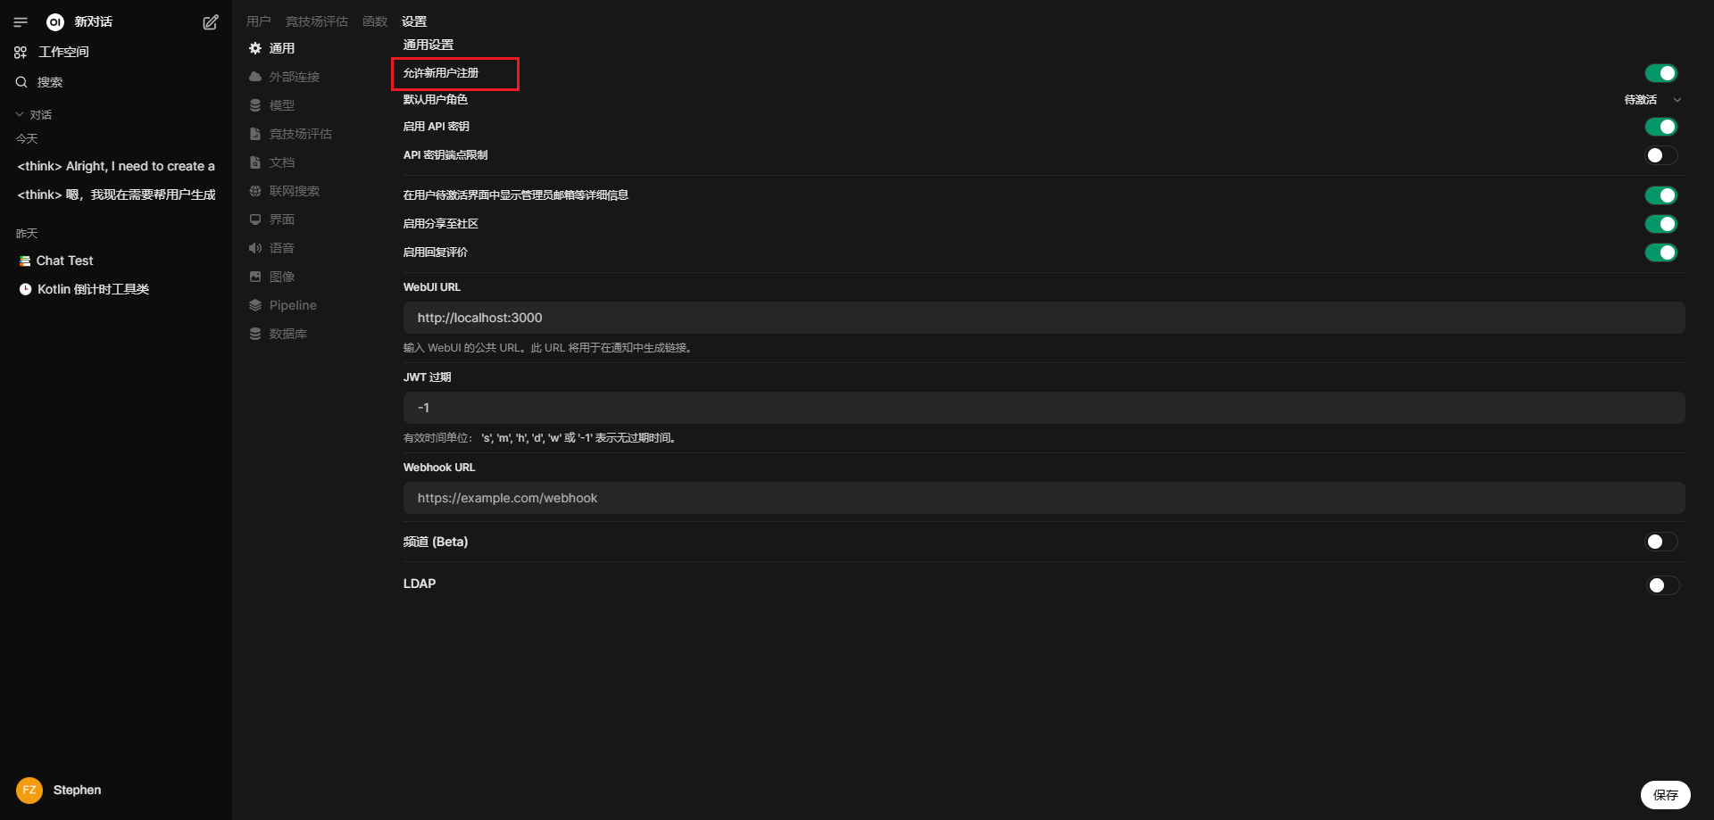Open 联网搜索 globe icon settings

tap(255, 191)
